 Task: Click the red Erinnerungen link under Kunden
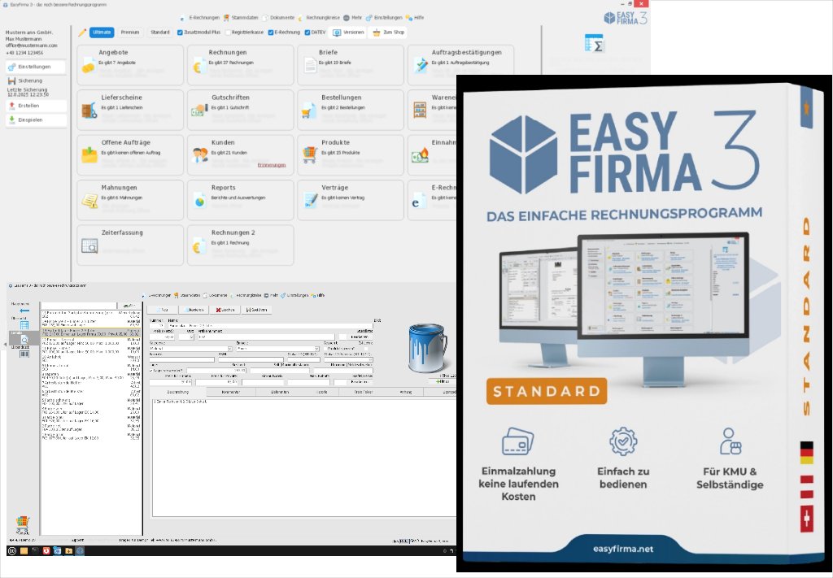pos(271,165)
